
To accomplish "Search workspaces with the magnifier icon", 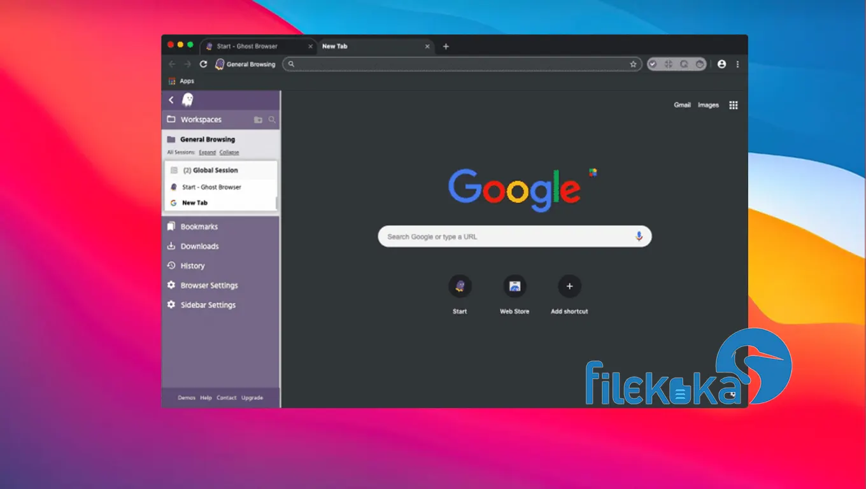I will [x=272, y=120].
